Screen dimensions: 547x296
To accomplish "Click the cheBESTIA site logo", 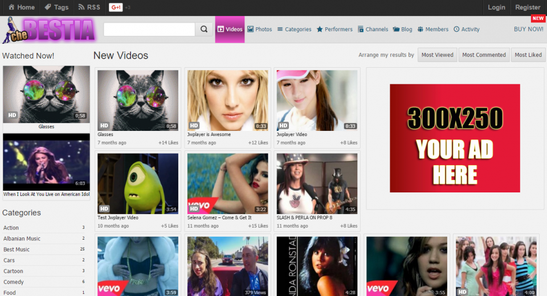I will click(48, 30).
